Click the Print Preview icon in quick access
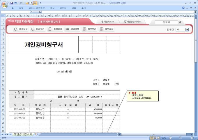This screenshot has height=140, width=198. tap(31, 3)
